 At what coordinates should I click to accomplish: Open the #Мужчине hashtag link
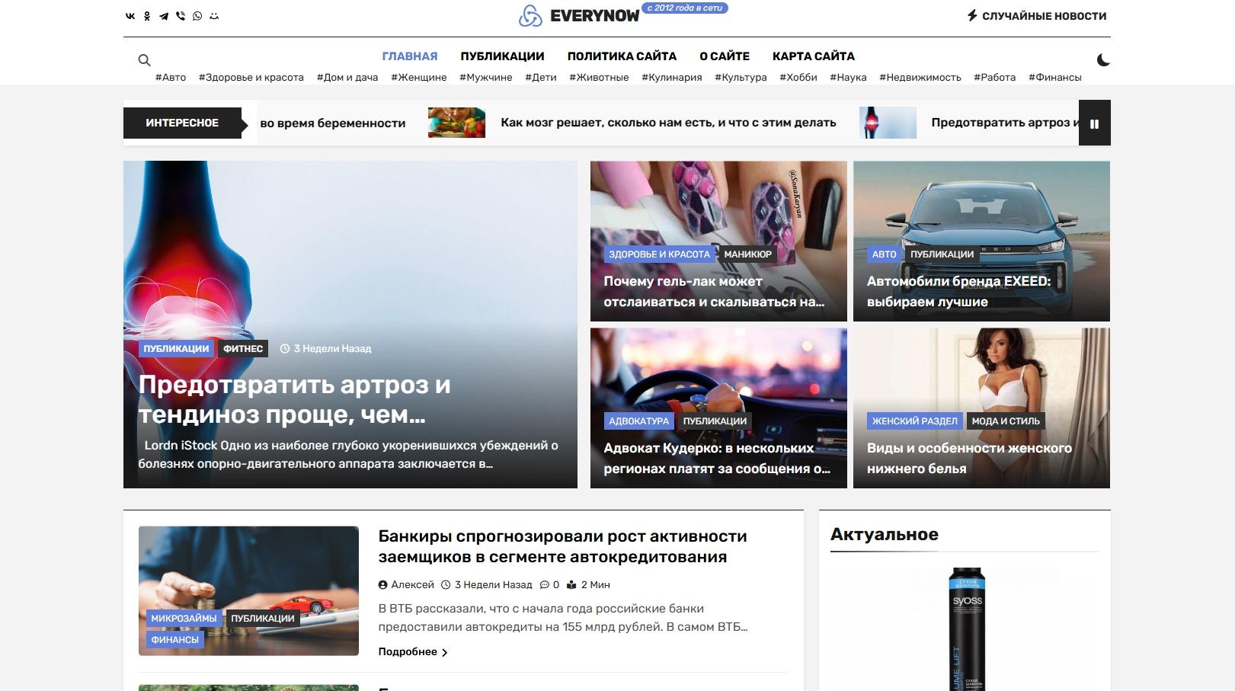click(x=486, y=77)
